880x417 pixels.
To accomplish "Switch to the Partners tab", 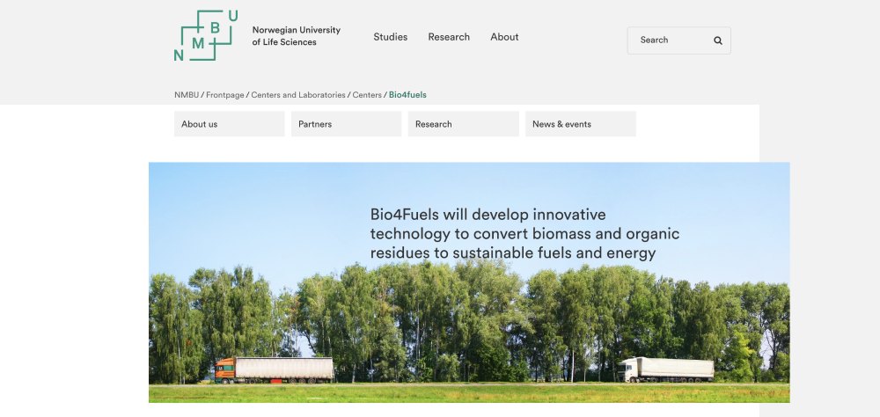I will (x=346, y=124).
